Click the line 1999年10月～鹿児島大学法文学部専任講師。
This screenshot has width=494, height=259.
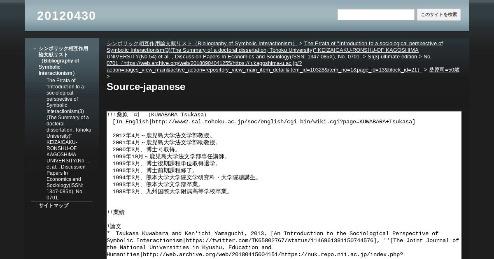[170, 157]
